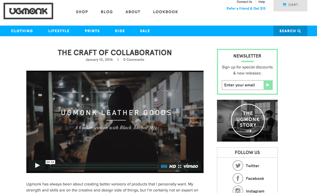Open the Twitter profile icon
317x193 pixels.
tap(237, 166)
